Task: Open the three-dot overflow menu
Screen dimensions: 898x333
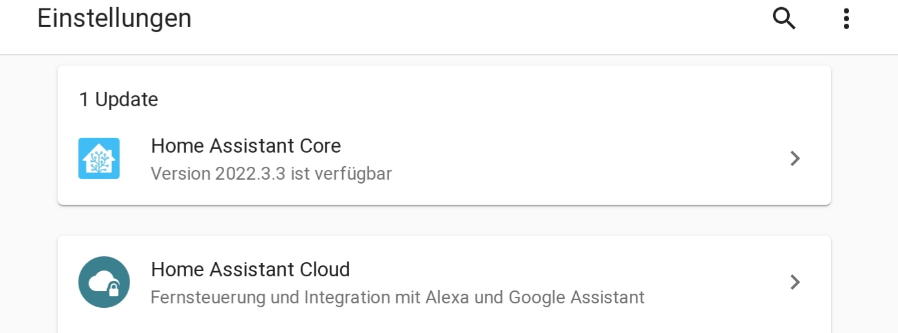Action: click(x=846, y=19)
